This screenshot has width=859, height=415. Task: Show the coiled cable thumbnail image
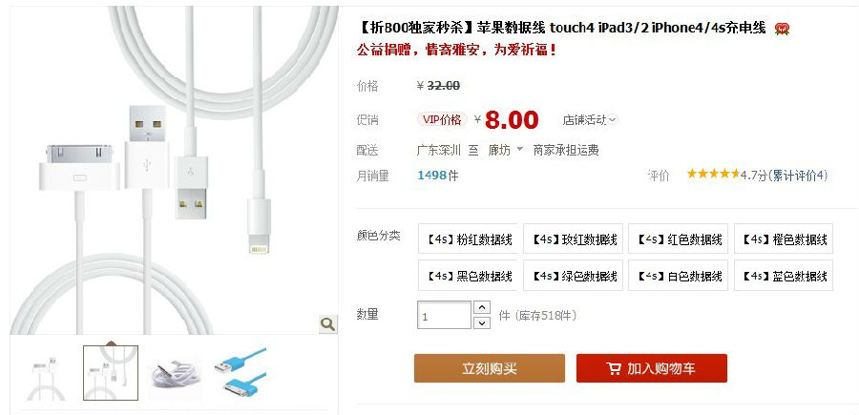tap(176, 374)
